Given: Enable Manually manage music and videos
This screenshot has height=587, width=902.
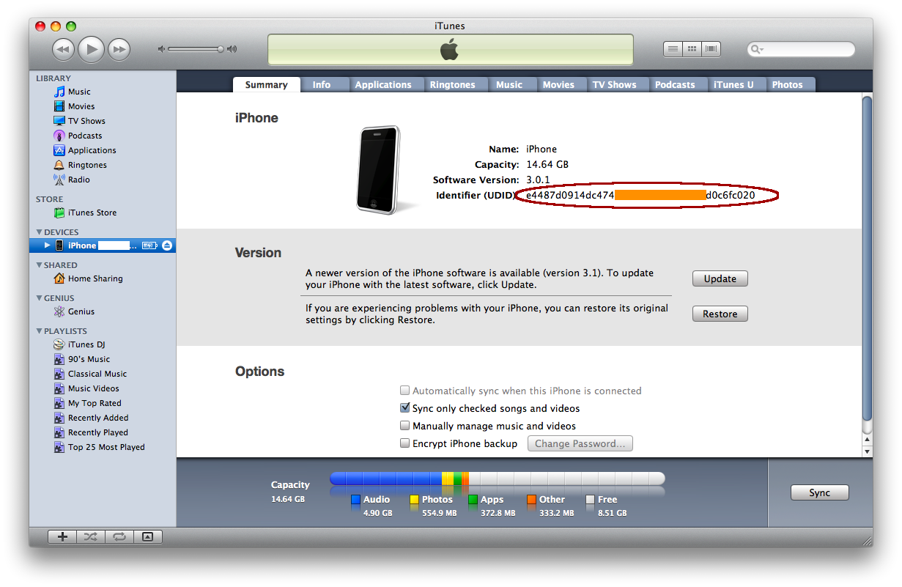Looking at the screenshot, I should [x=404, y=426].
